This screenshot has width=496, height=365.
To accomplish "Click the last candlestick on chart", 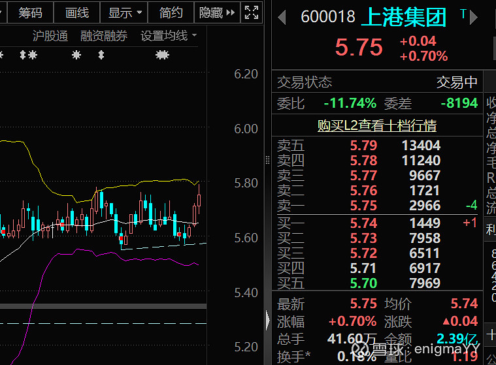I will pyautogui.click(x=199, y=200).
